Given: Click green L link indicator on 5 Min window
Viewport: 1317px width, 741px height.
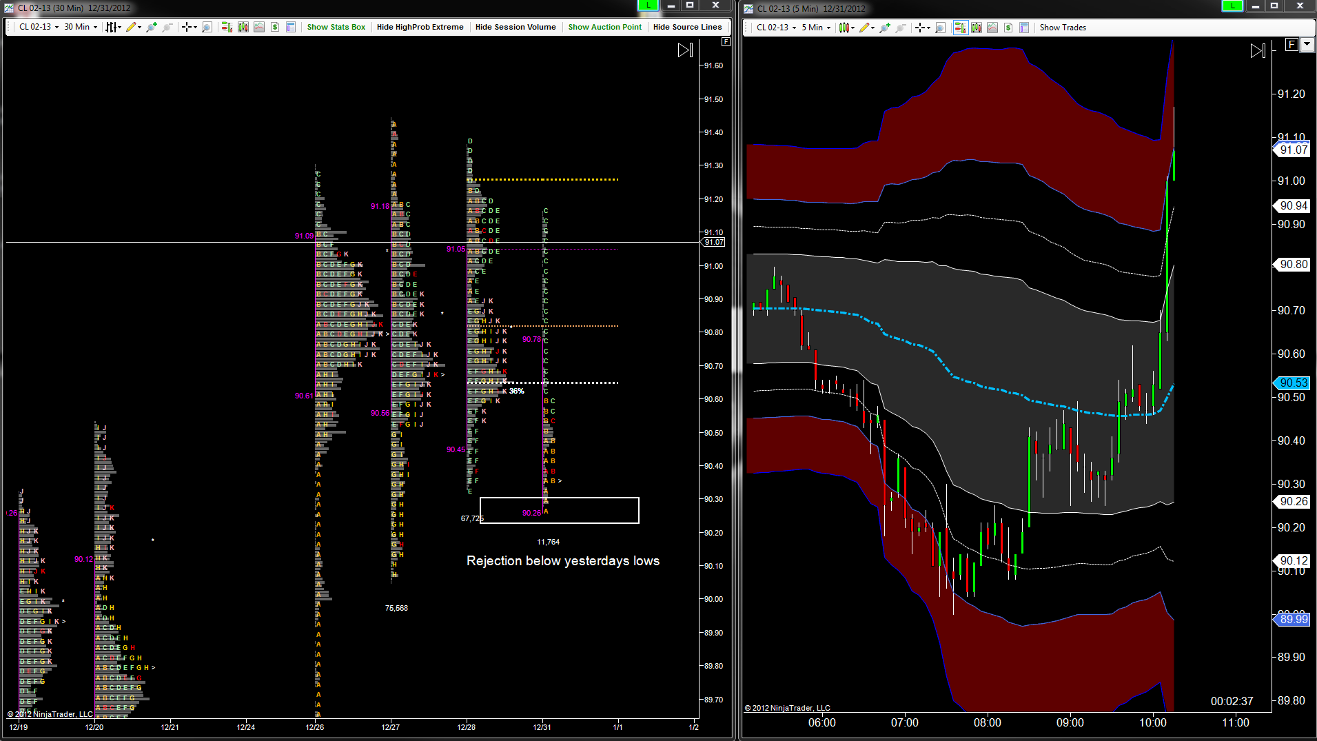Looking at the screenshot, I should 1232,6.
